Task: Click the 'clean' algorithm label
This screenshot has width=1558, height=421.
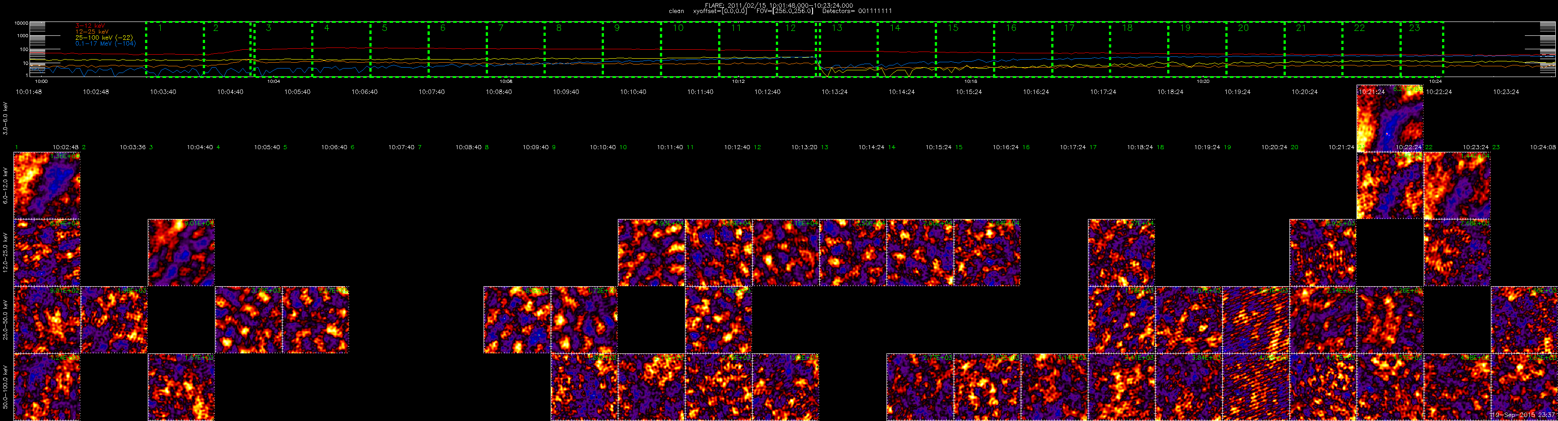Action: pyautogui.click(x=676, y=11)
